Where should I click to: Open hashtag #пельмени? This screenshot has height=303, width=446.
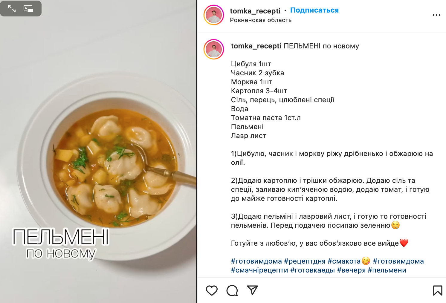point(387,270)
